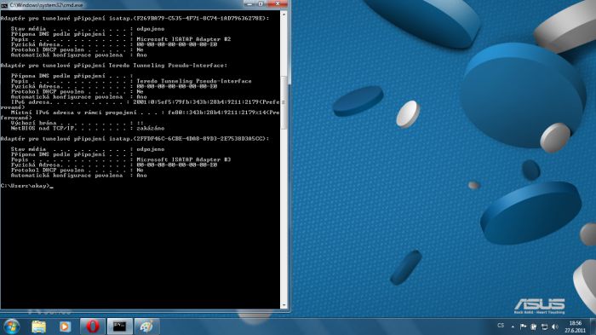
Task: Click the console scrollbar up arrow
Action: [284, 14]
